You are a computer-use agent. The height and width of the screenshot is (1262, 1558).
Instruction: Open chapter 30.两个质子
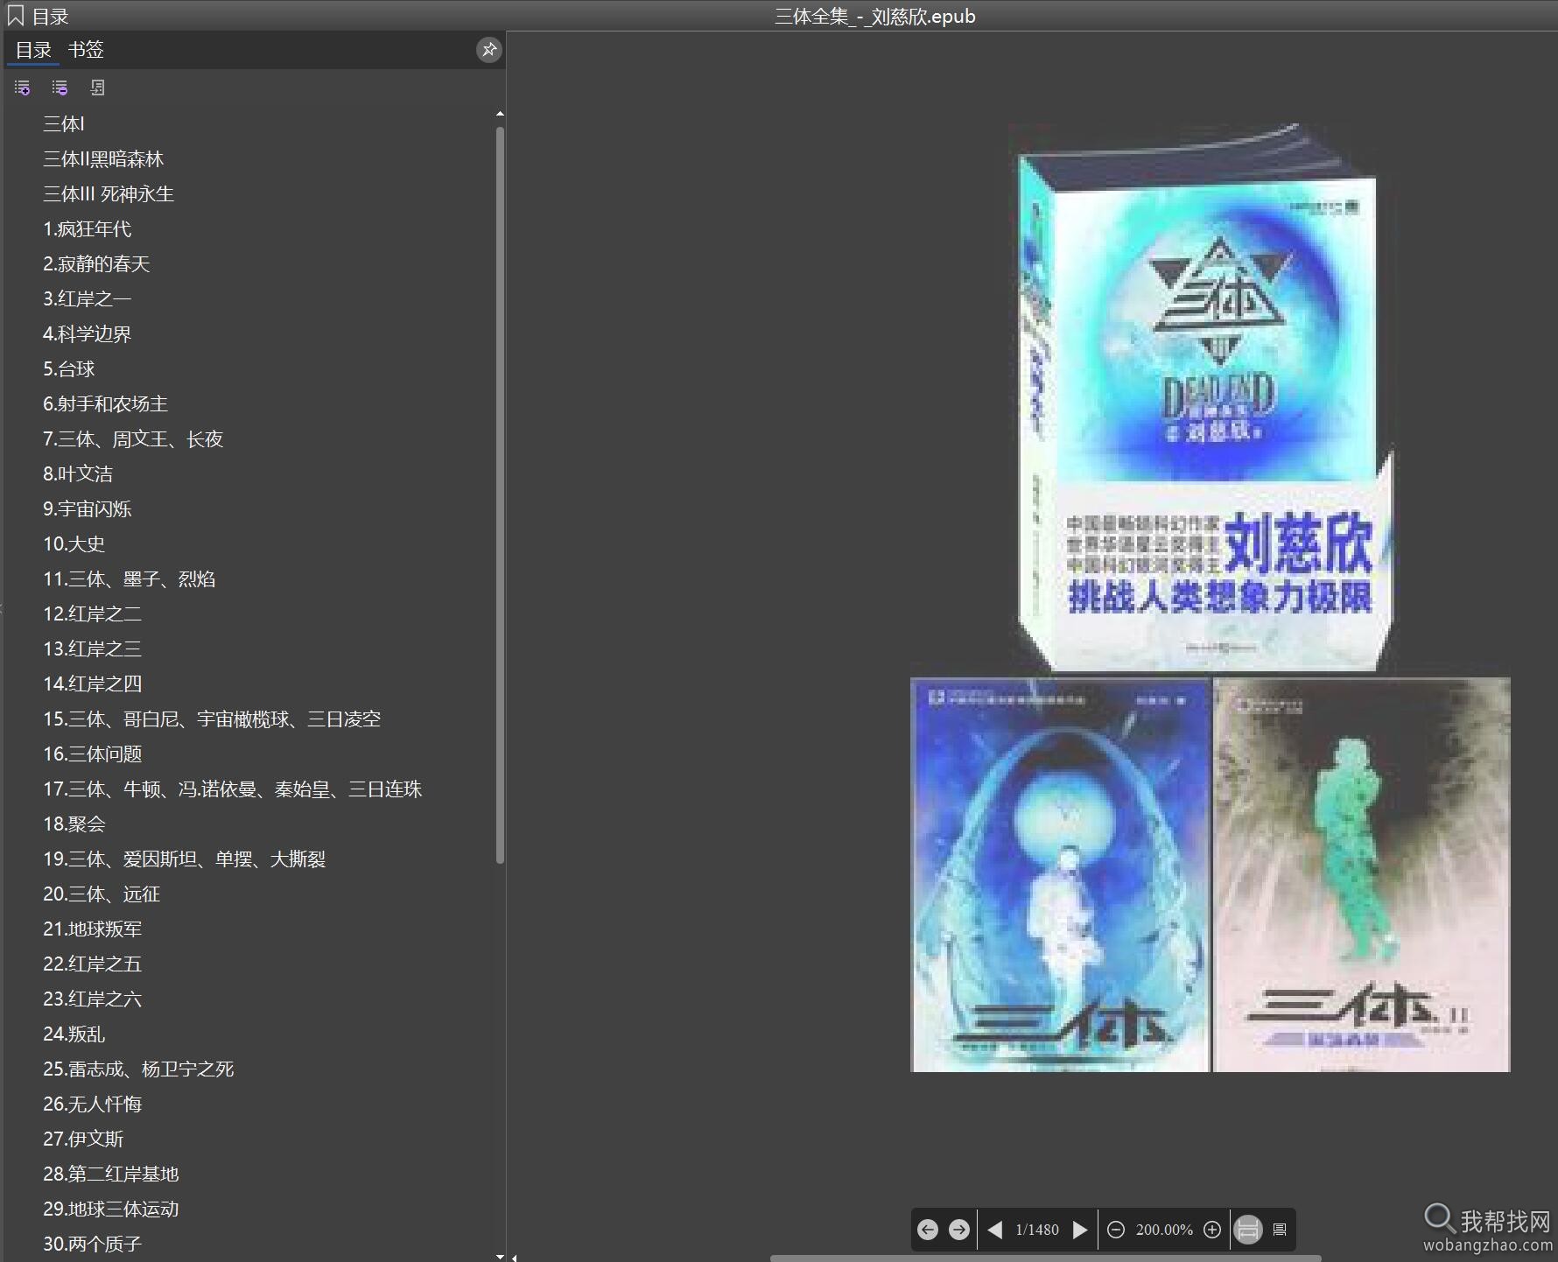pyautogui.click(x=92, y=1244)
